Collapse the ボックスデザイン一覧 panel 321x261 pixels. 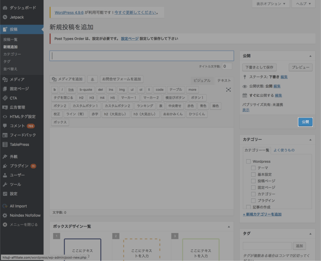[x=229, y=227]
